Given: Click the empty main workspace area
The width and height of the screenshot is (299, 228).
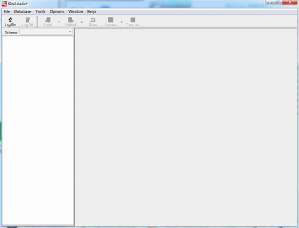Looking at the screenshot, I should (186, 127).
